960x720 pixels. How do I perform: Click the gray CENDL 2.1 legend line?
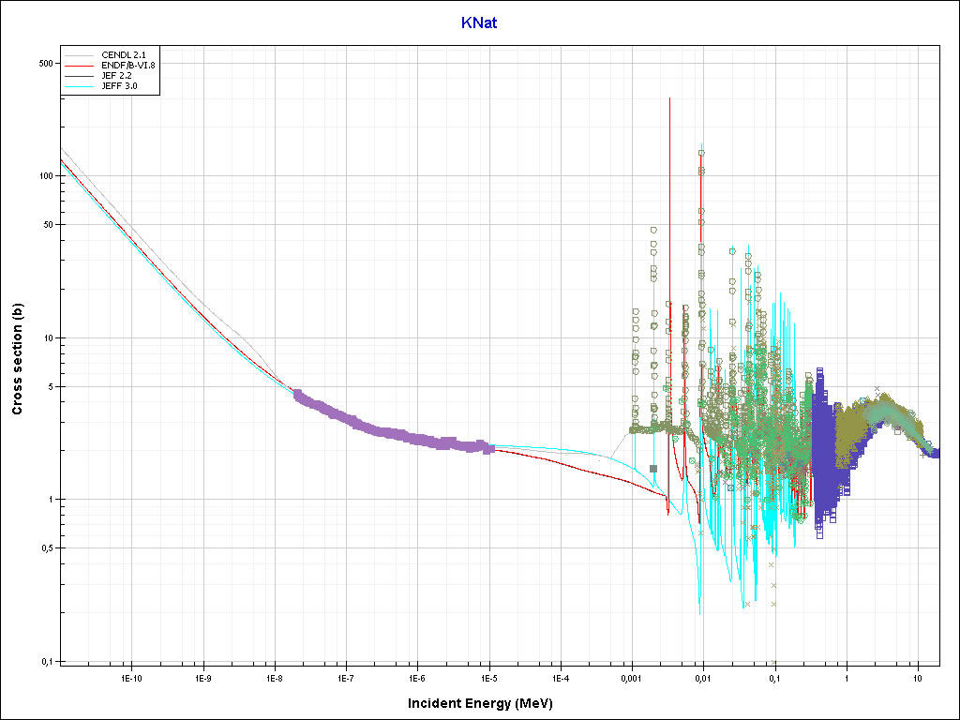pos(80,54)
